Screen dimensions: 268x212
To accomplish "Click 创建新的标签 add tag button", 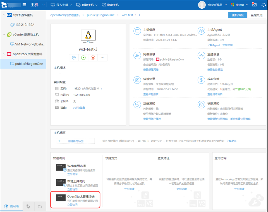I will pos(76,141).
